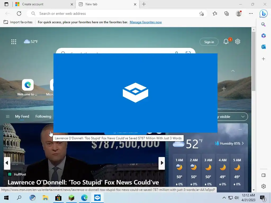Open Windows taskbar search

click(19, 198)
